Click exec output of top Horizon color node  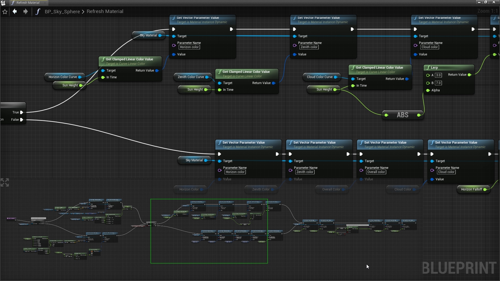point(231,29)
